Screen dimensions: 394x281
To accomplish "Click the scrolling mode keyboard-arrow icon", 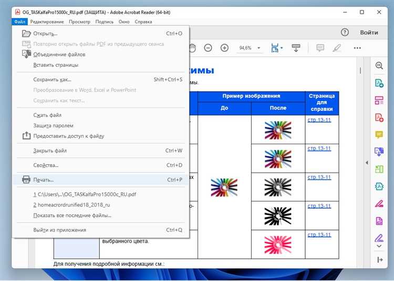I will [x=296, y=48].
